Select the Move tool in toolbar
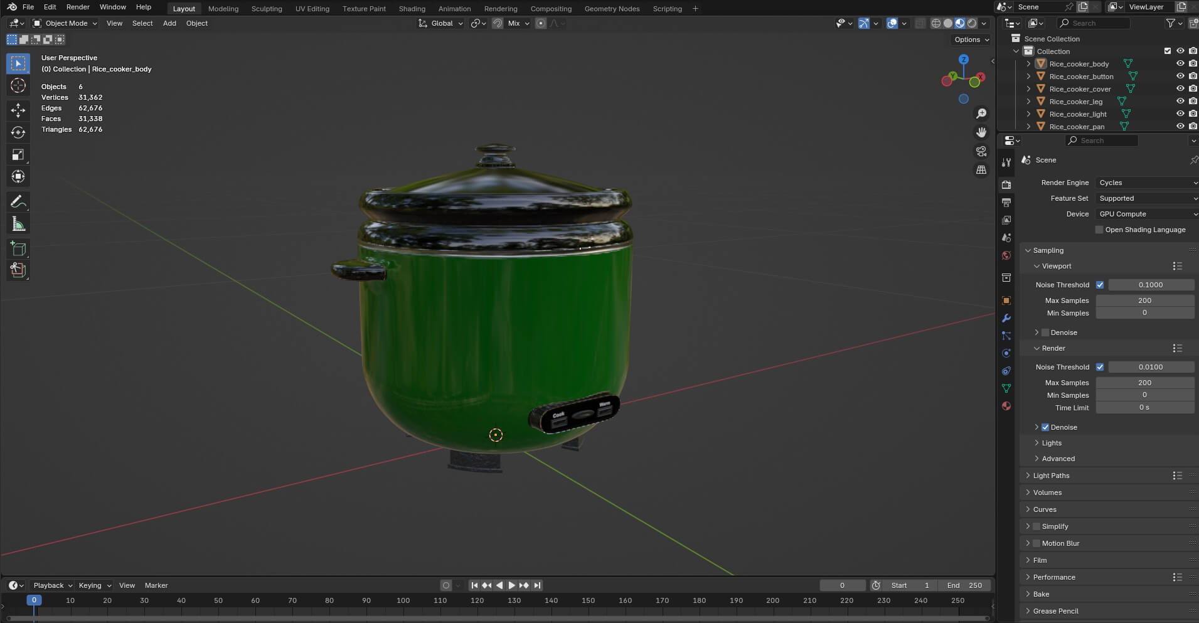 coord(18,110)
